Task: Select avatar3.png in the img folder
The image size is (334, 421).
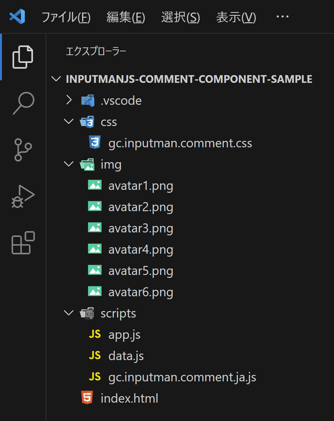Action: pos(140,228)
